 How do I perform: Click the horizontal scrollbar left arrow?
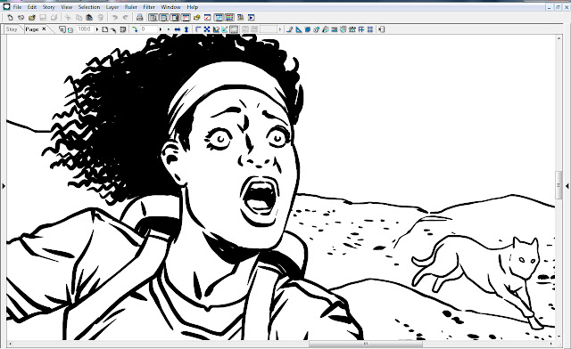[10, 344]
